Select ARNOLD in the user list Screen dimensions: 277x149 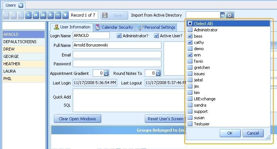pyautogui.click(x=24, y=34)
